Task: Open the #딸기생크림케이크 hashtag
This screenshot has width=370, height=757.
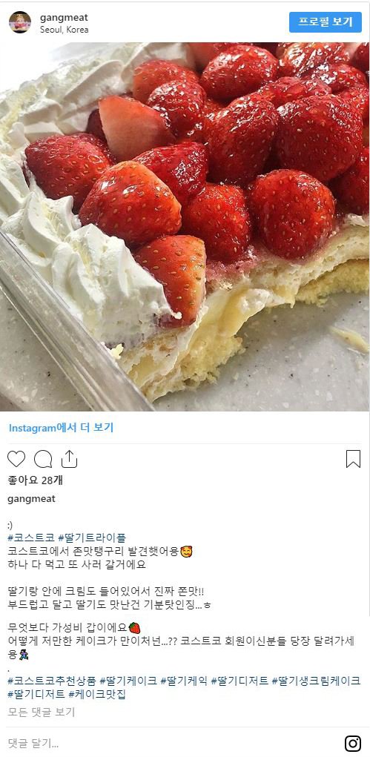Action: coord(316,681)
